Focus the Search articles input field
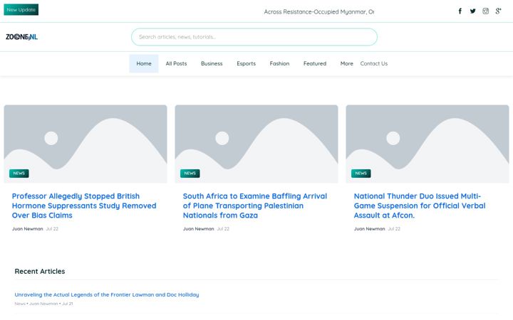 (254, 37)
